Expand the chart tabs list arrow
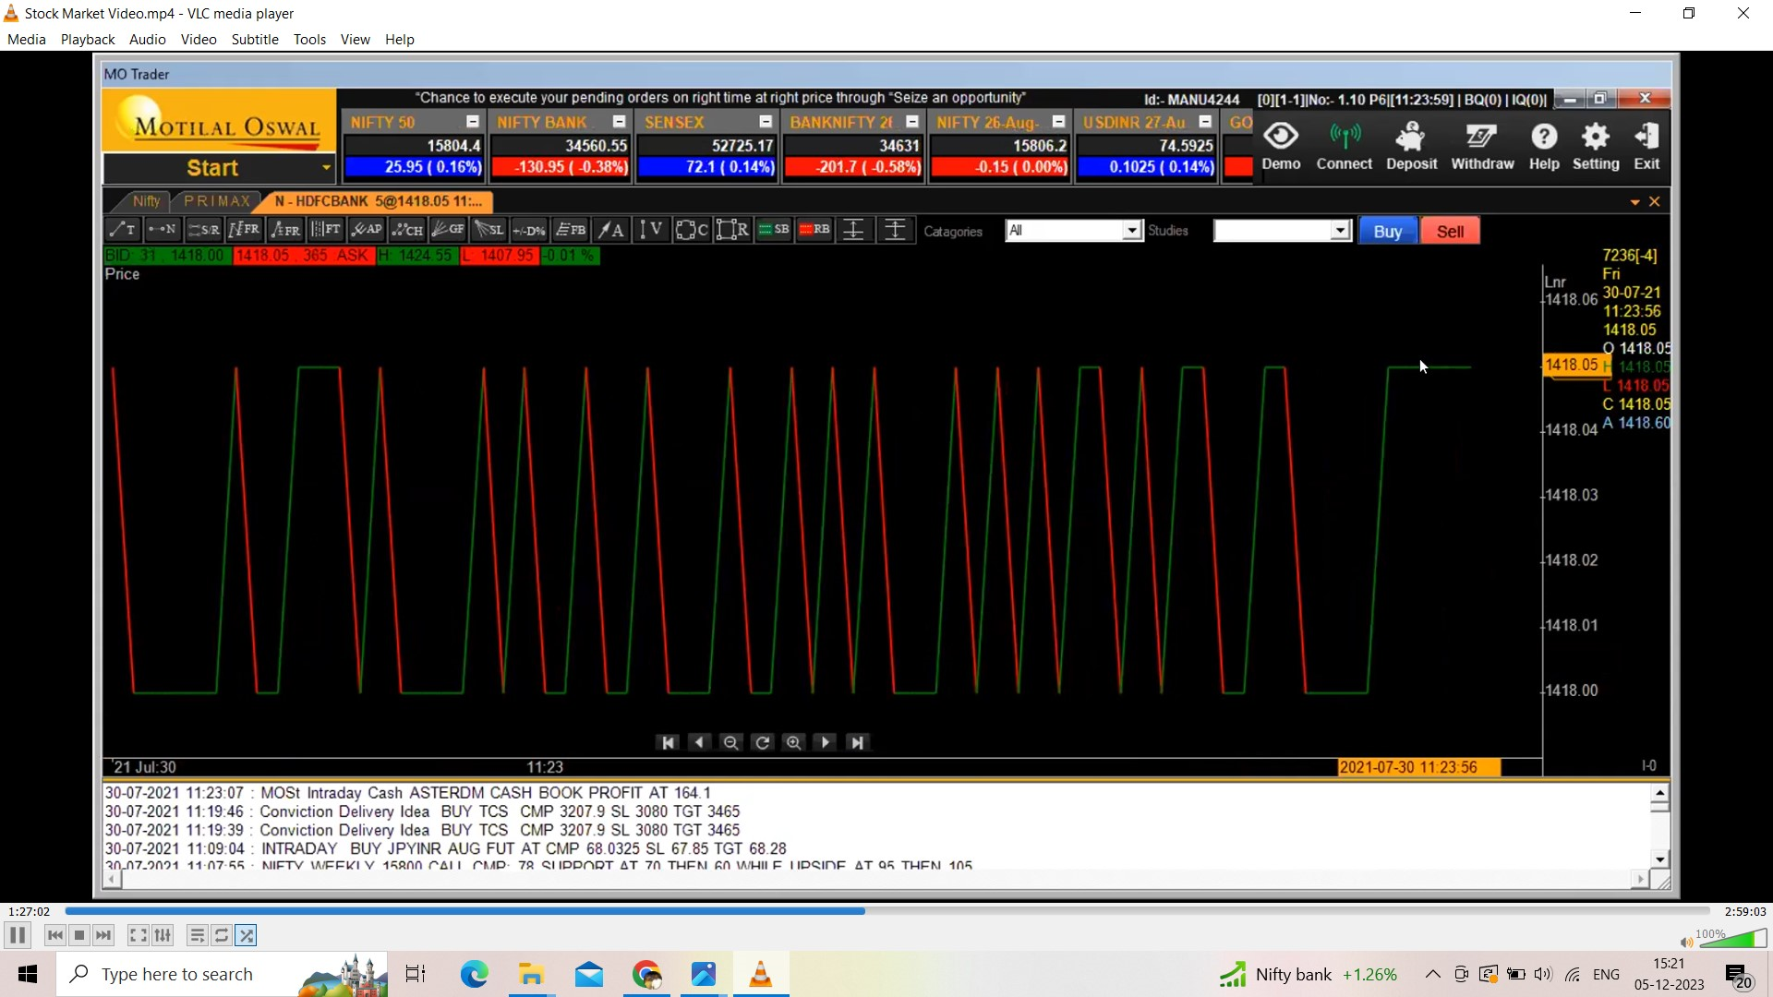 point(1634,202)
